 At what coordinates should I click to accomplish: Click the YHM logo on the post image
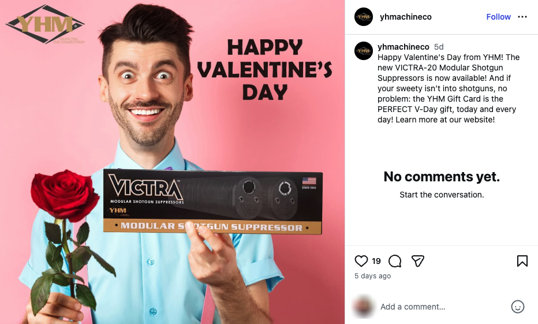click(x=46, y=24)
